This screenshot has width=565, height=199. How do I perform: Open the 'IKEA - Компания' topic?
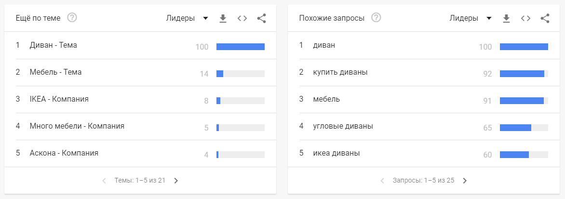click(59, 99)
